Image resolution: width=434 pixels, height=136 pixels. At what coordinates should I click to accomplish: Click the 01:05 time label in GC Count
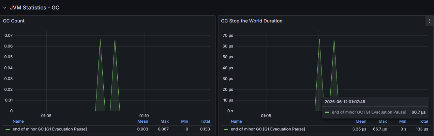coord(46,116)
